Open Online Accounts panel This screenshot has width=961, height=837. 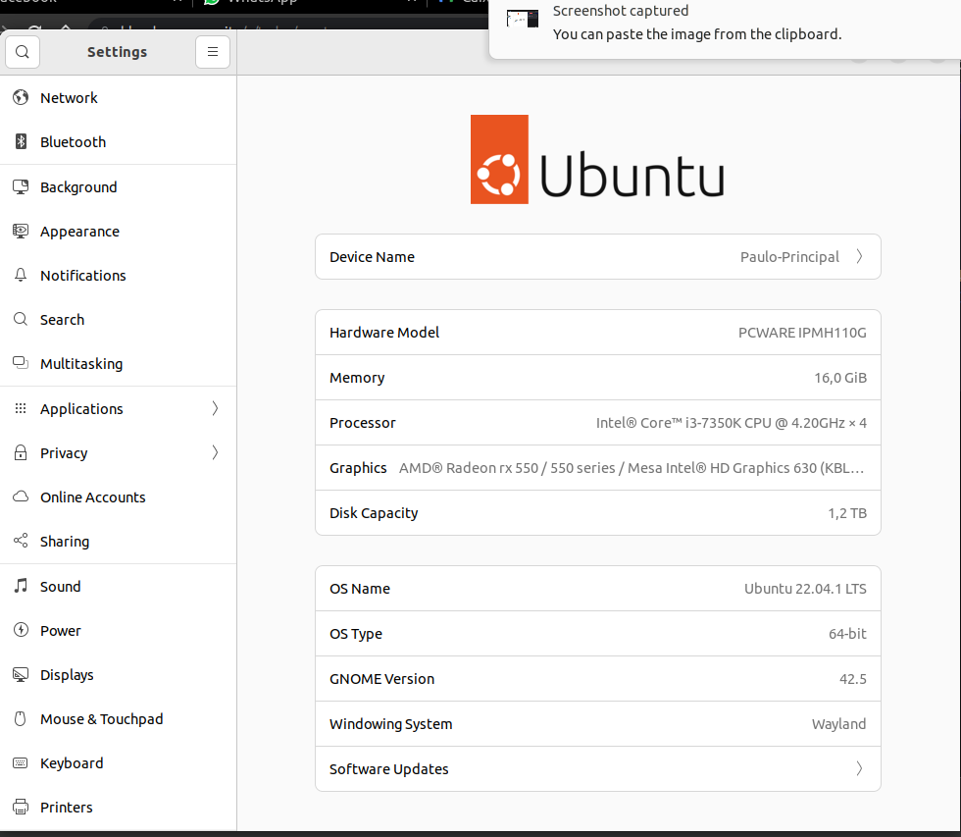119,497
